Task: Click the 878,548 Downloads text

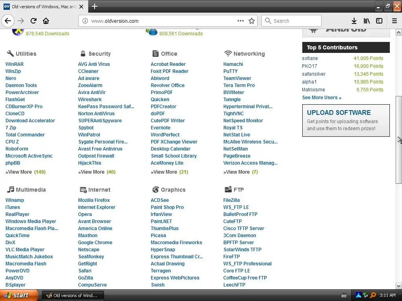Action: [x=48, y=34]
